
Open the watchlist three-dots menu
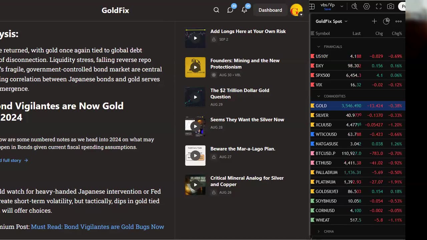398,21
